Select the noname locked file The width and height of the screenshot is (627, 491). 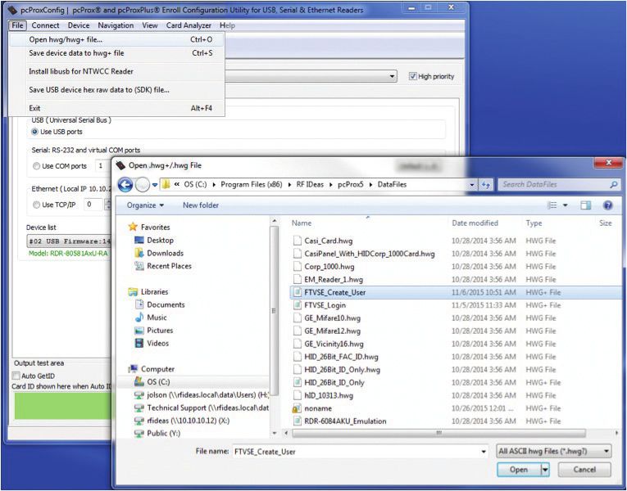click(318, 408)
